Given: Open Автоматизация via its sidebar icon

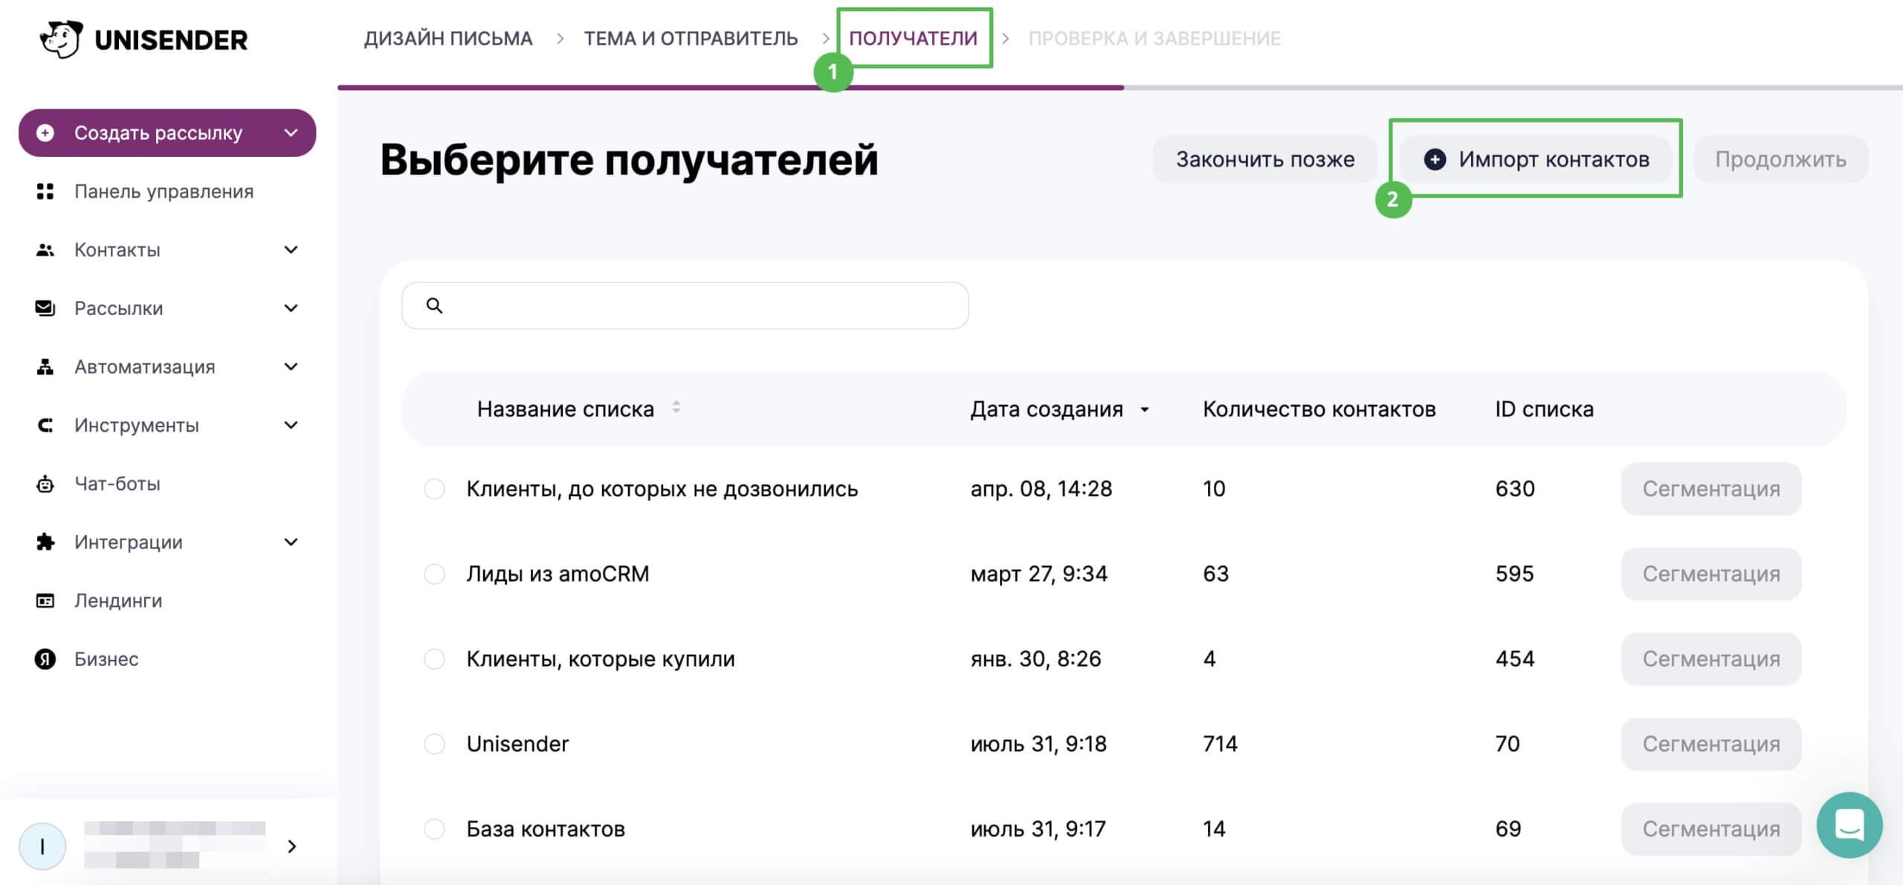Looking at the screenshot, I should click(x=45, y=366).
